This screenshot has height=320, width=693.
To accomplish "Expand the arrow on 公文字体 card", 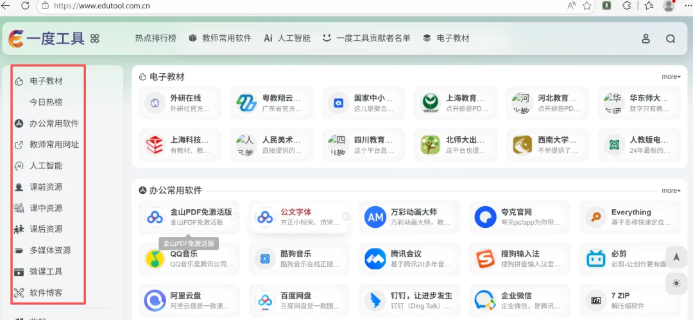I will pos(346,216).
